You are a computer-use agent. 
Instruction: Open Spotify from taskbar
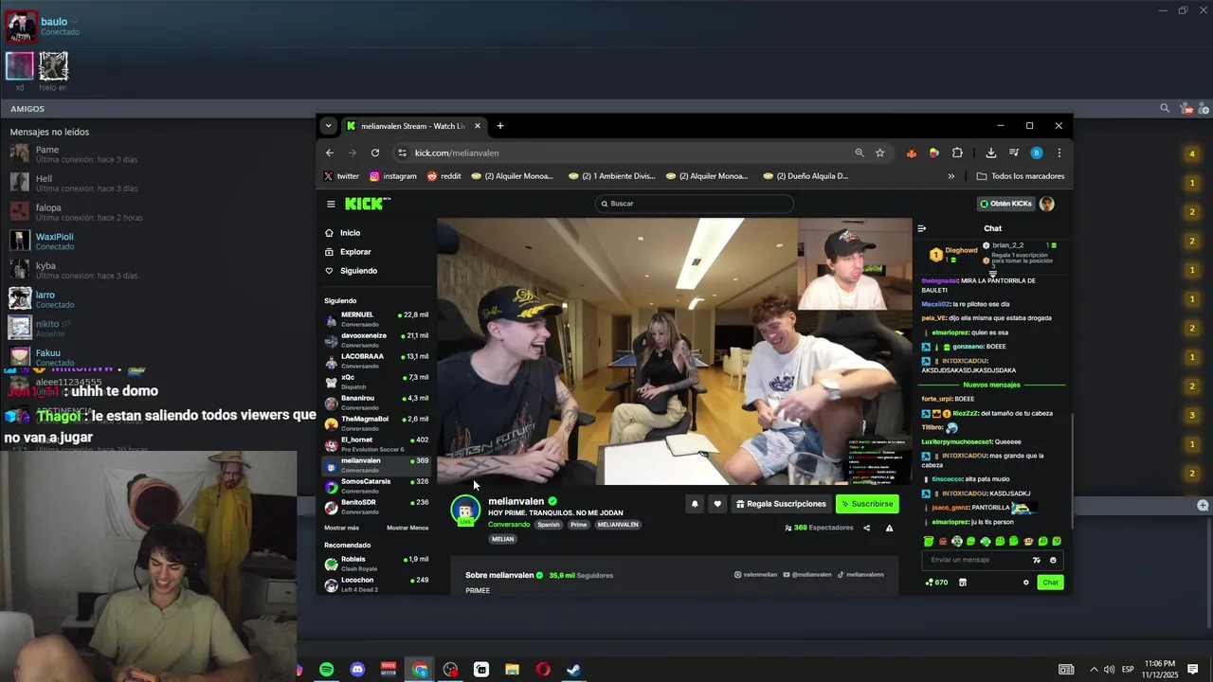pyautogui.click(x=326, y=670)
